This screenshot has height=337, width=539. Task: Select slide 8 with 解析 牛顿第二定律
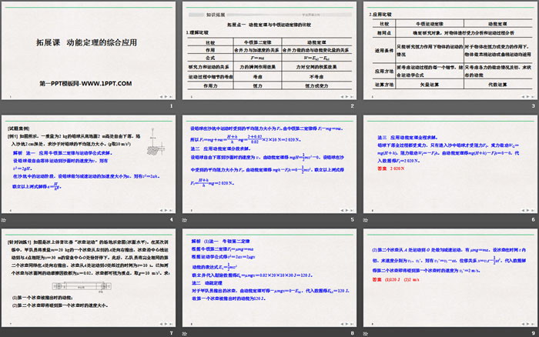[x=268, y=279]
